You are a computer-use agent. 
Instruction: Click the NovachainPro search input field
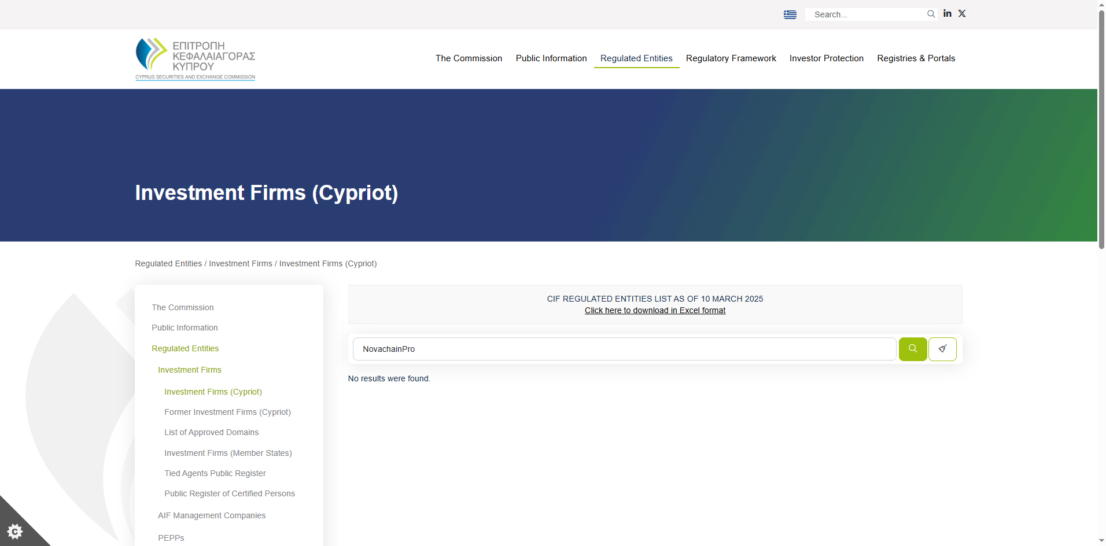624,349
